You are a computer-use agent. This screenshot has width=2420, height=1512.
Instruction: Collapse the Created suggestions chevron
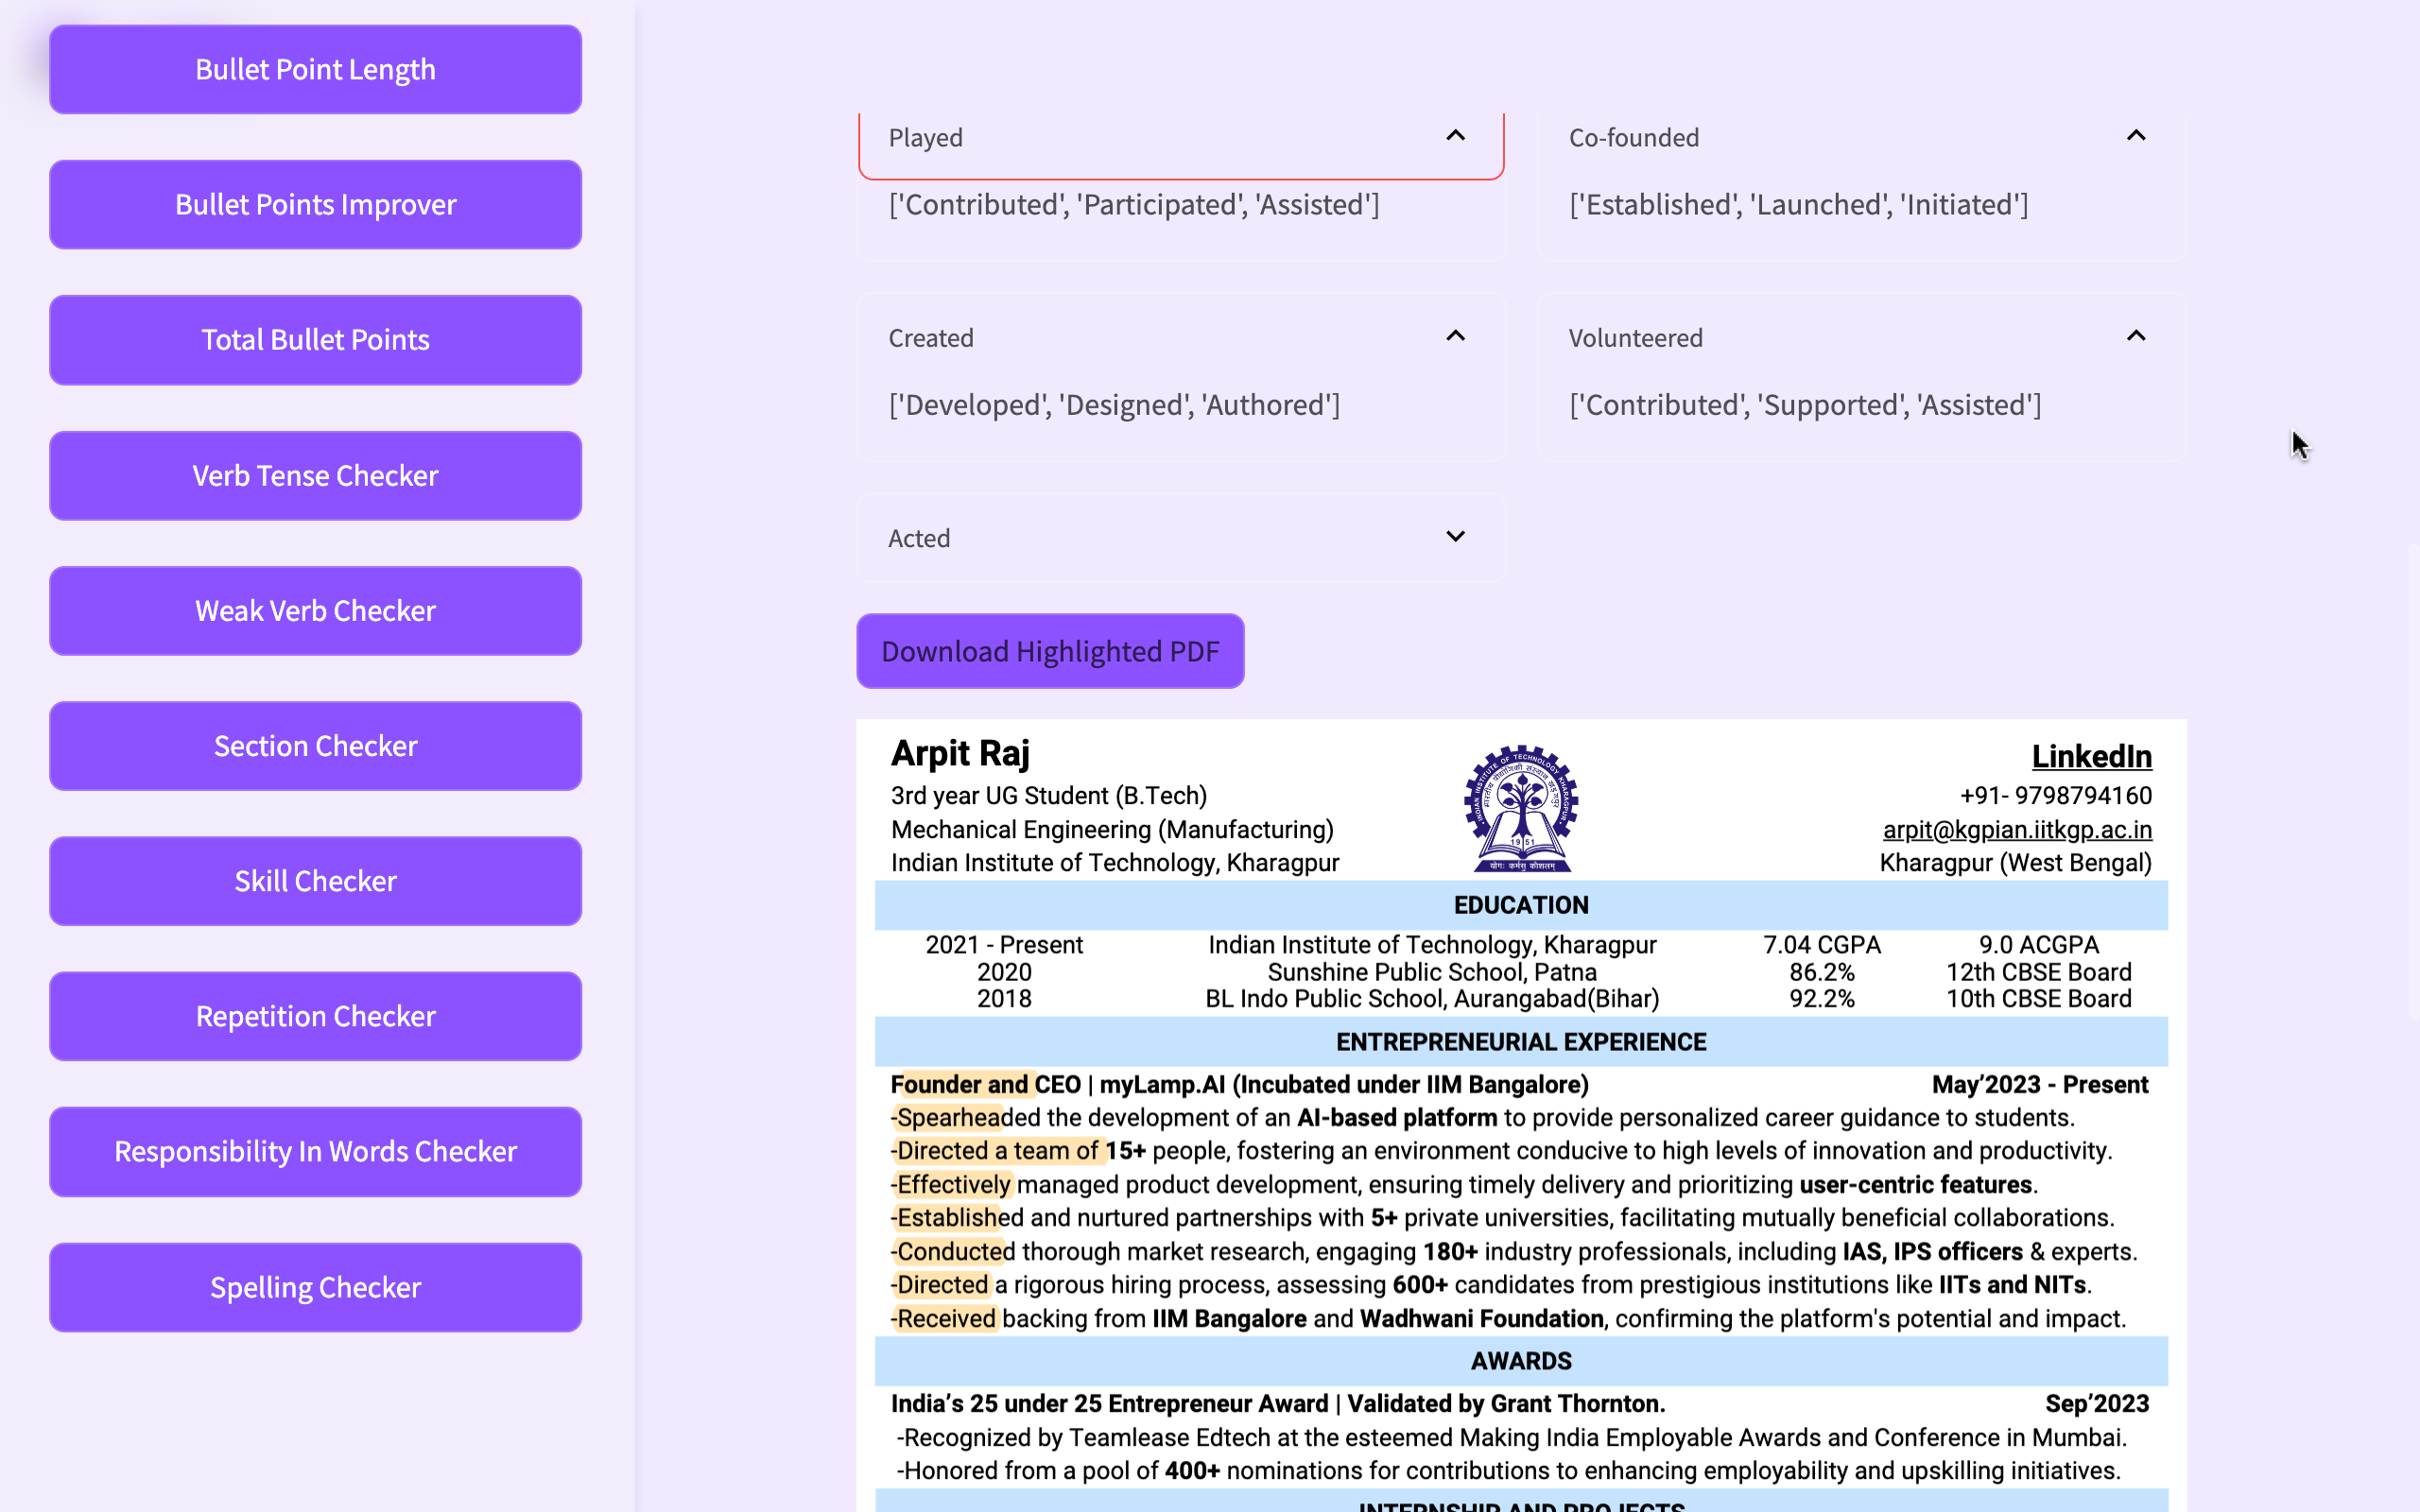coord(1455,337)
